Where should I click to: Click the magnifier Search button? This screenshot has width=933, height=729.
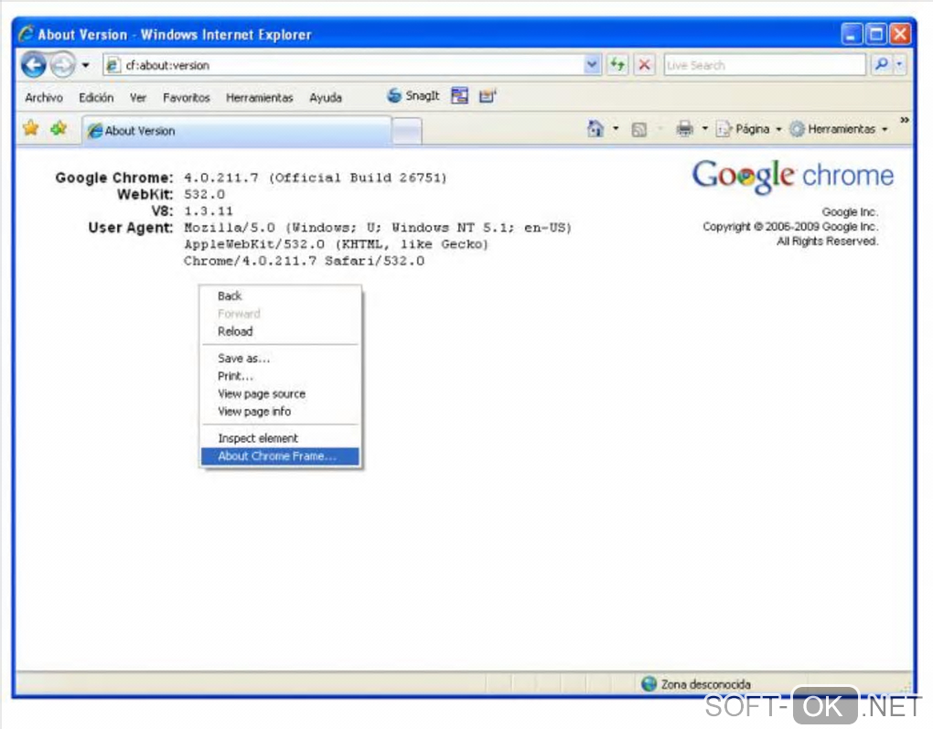pyautogui.click(x=881, y=64)
